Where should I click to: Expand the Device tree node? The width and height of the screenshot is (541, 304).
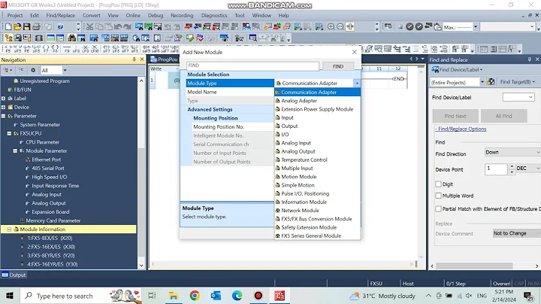coord(3,107)
